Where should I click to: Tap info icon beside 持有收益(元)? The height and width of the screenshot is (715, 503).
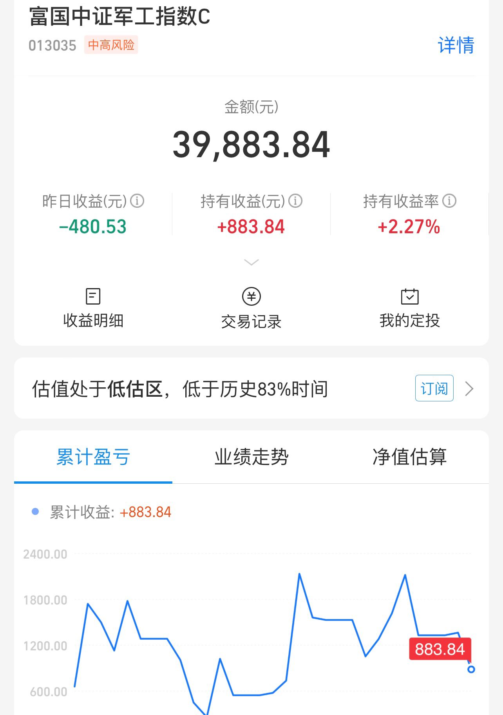pos(295,201)
